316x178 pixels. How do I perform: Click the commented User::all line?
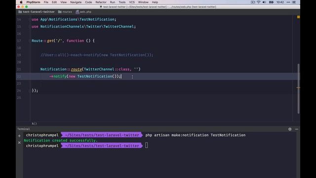click(x=97, y=55)
